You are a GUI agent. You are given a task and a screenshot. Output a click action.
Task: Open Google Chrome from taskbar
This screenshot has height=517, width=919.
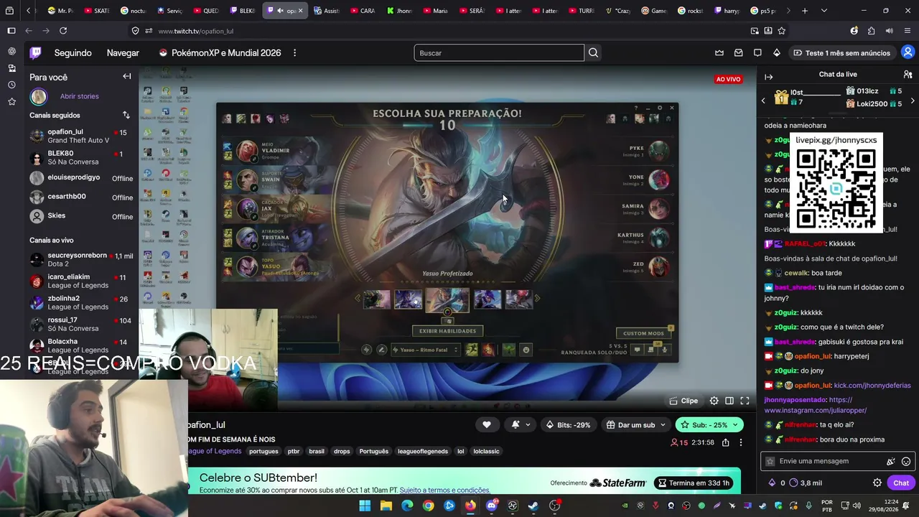(x=428, y=506)
